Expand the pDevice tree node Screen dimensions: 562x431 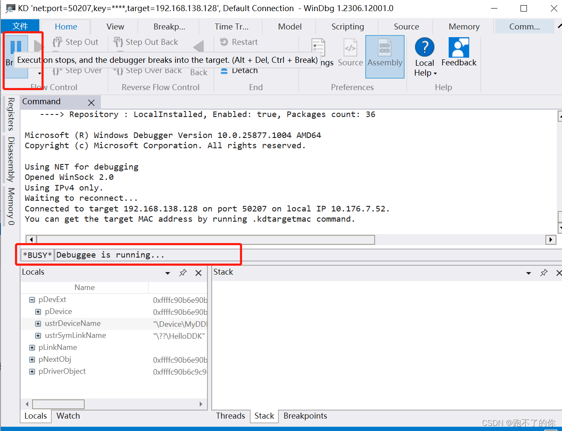(38, 312)
